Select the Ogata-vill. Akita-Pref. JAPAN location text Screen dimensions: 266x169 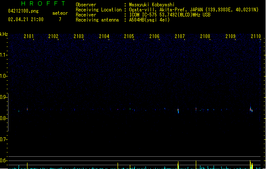pos(194,10)
